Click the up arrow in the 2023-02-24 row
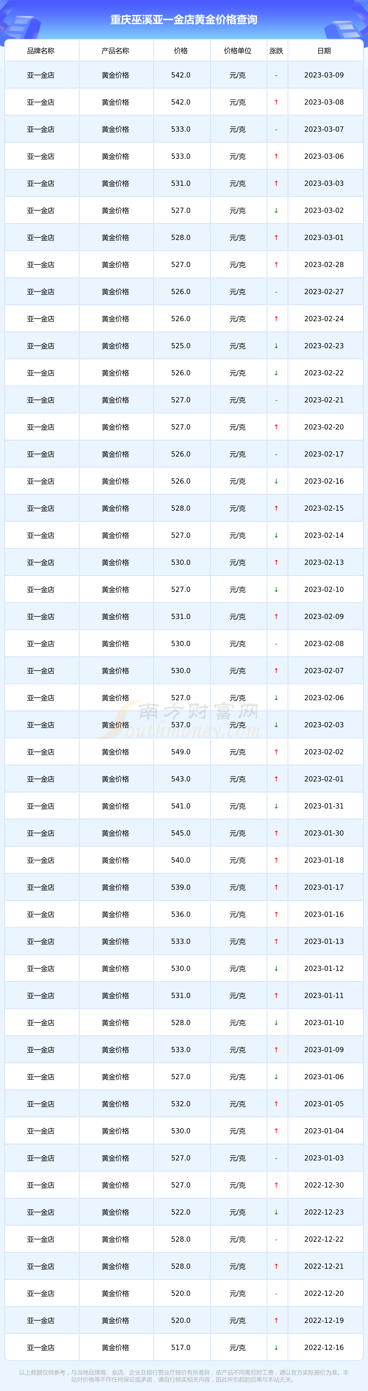 [x=276, y=319]
